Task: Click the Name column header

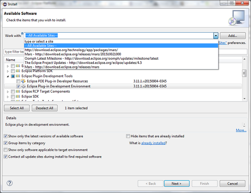Action: 11,60
